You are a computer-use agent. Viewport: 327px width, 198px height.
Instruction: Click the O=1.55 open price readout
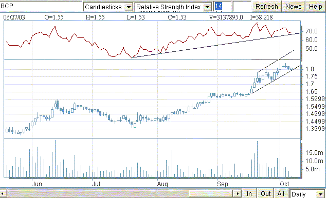pyautogui.click(x=54, y=17)
